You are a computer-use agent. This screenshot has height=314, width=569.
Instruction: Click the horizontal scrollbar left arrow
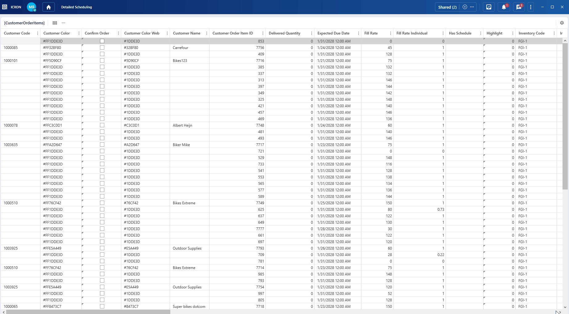coord(4,312)
